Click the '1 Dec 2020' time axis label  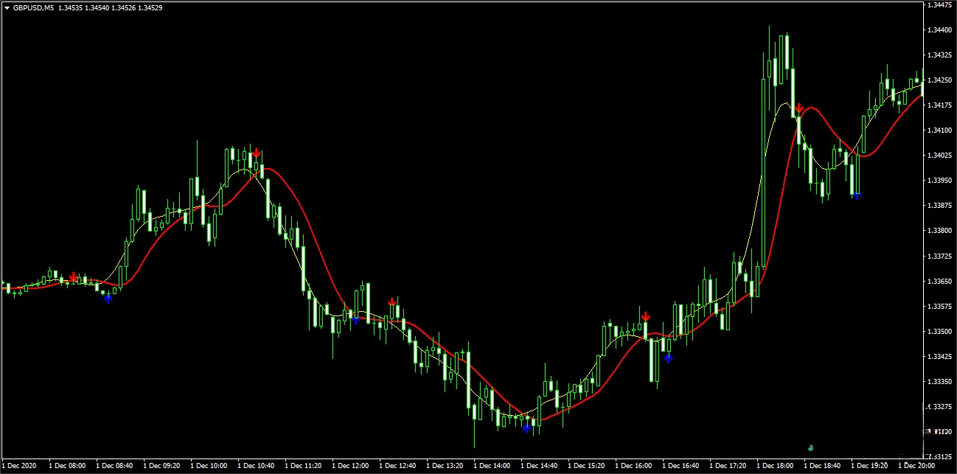click(18, 466)
